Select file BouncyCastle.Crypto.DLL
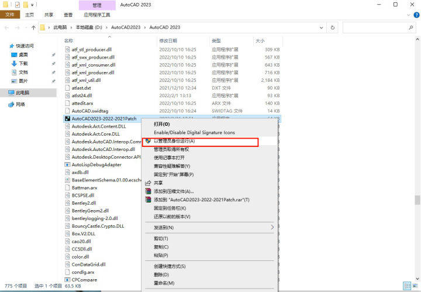The image size is (421, 292). coord(98,226)
